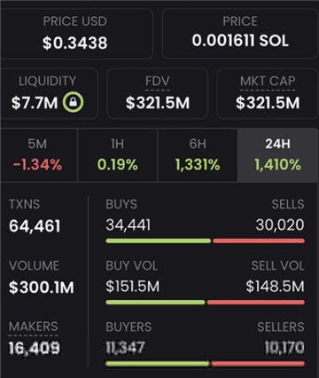Screen dimensions: 319x378
Task: Click the liquidity lock icon
Action: (x=73, y=102)
